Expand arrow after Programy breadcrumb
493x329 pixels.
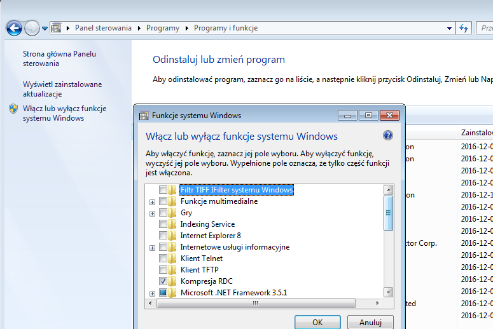click(x=187, y=28)
